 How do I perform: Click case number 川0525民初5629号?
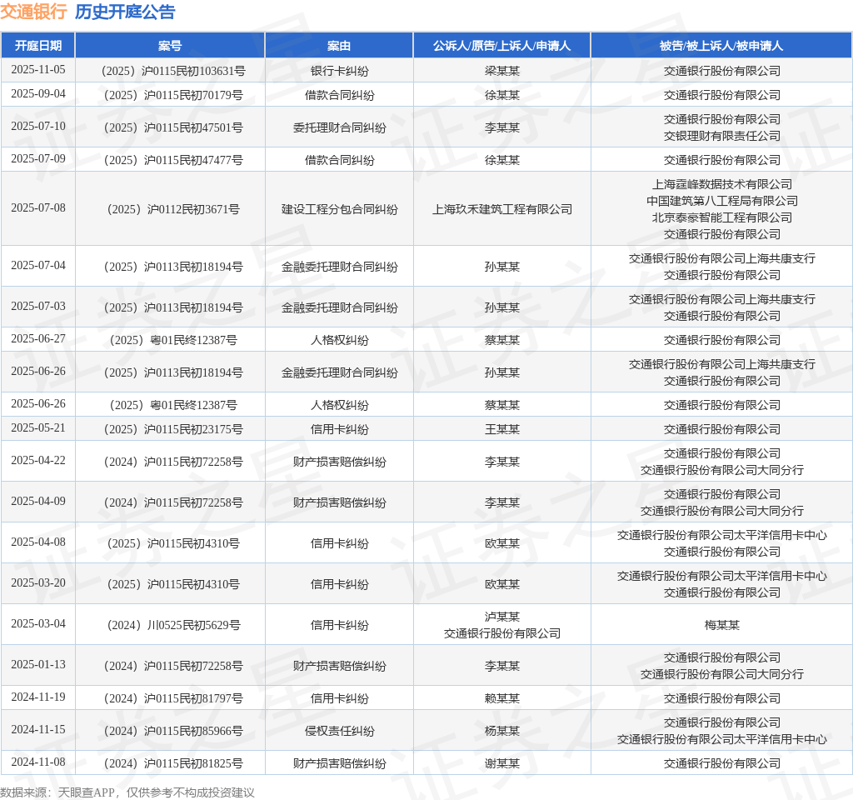point(173,625)
